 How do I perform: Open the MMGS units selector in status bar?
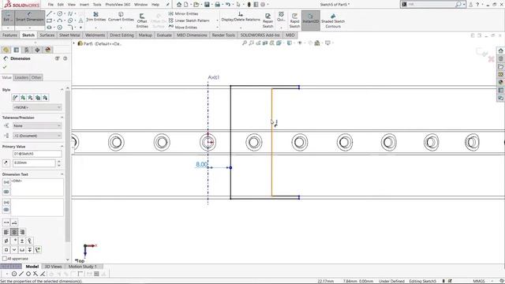479,281
